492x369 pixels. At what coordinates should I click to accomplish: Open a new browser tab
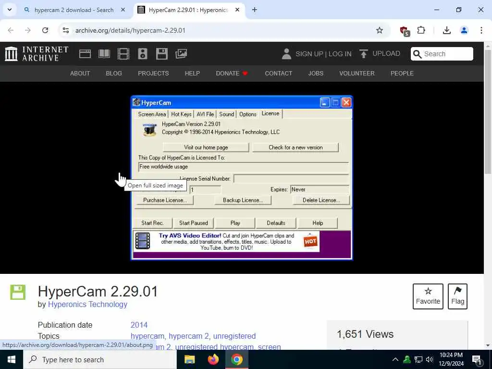pyautogui.click(x=255, y=10)
